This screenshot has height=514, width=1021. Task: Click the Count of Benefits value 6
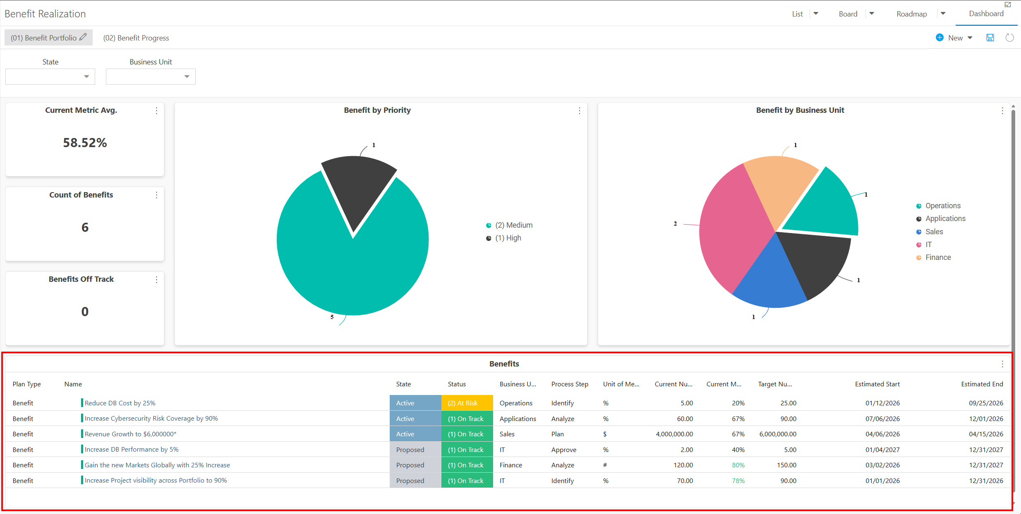pyautogui.click(x=85, y=227)
